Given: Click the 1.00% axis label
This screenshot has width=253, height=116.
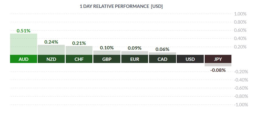Looking at the screenshot, I should [240, 14].
